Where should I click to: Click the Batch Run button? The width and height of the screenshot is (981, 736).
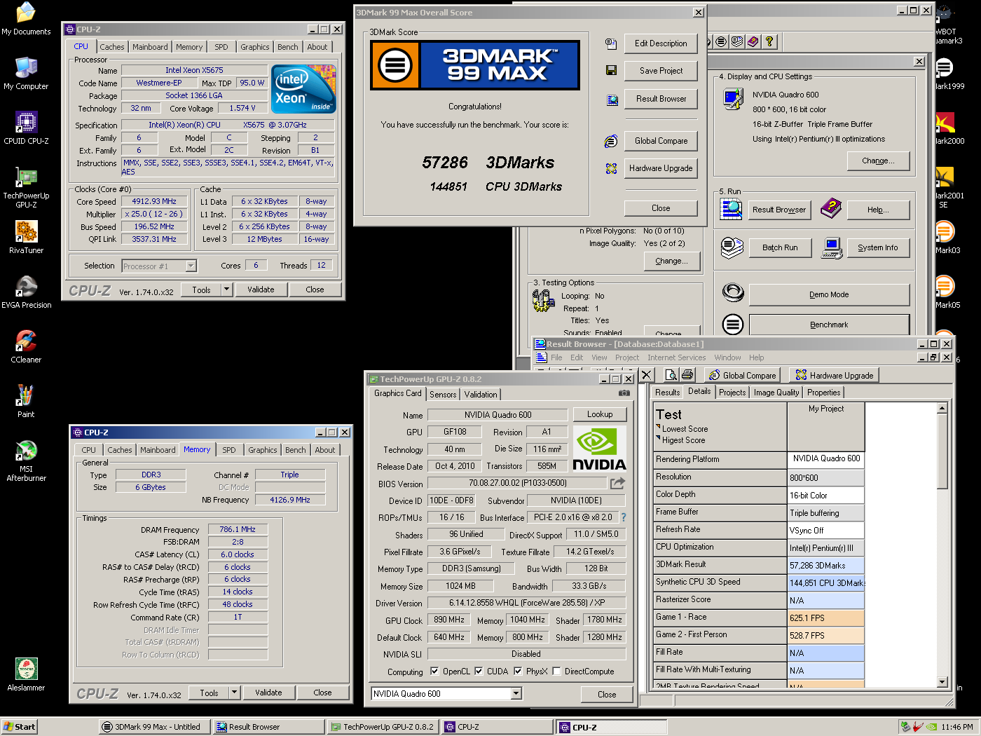tap(780, 247)
